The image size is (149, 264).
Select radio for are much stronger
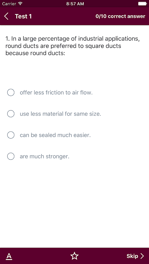pyautogui.click(x=11, y=156)
